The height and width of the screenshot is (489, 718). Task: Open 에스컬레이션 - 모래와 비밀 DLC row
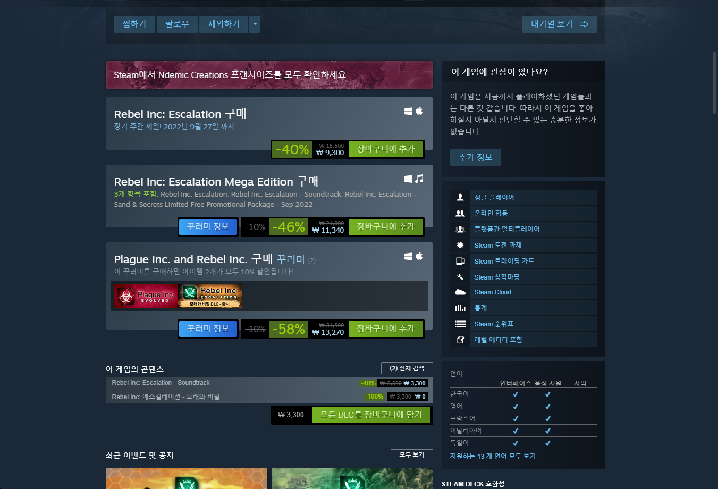pos(269,397)
